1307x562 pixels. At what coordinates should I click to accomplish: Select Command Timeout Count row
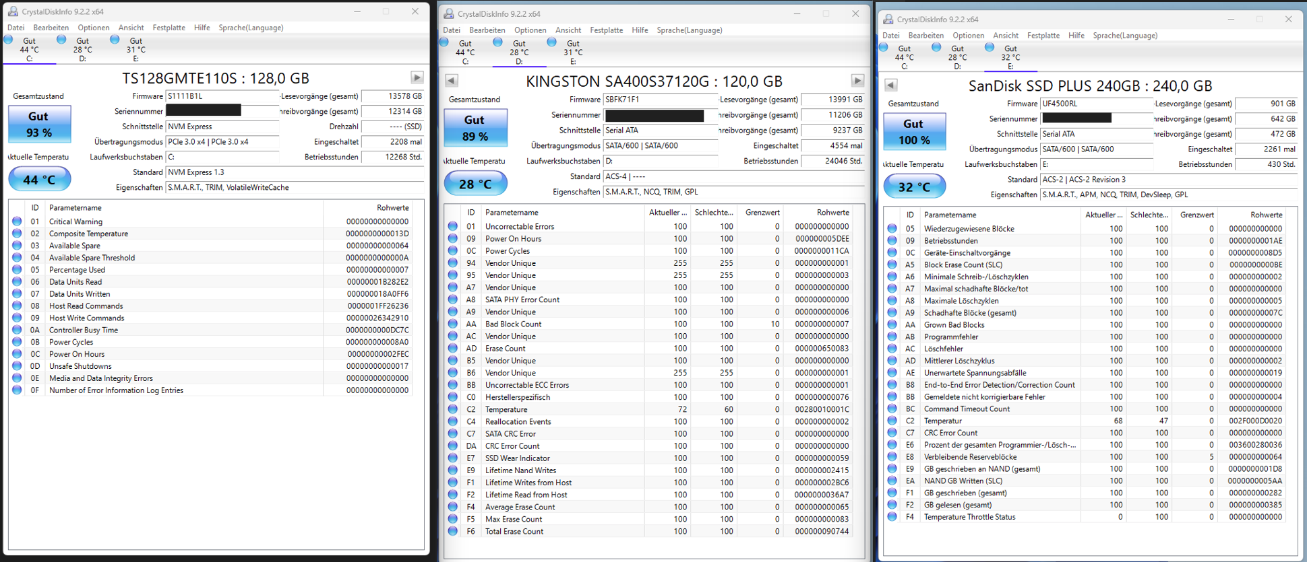[x=1085, y=409]
